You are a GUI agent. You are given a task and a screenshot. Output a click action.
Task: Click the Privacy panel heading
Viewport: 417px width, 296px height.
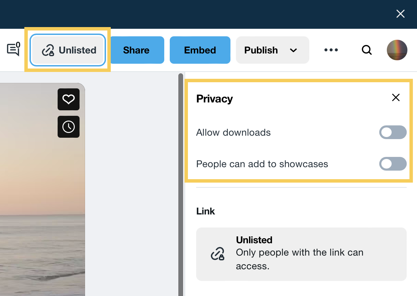click(x=214, y=99)
